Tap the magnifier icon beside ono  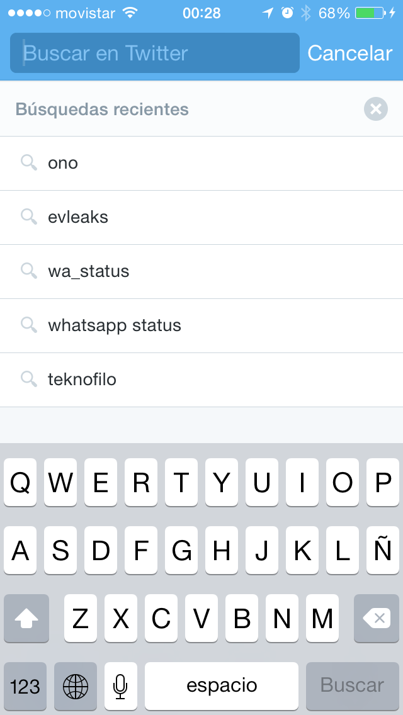pyautogui.click(x=29, y=163)
